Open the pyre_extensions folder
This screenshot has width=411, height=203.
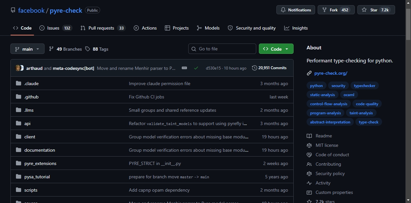tap(40, 163)
